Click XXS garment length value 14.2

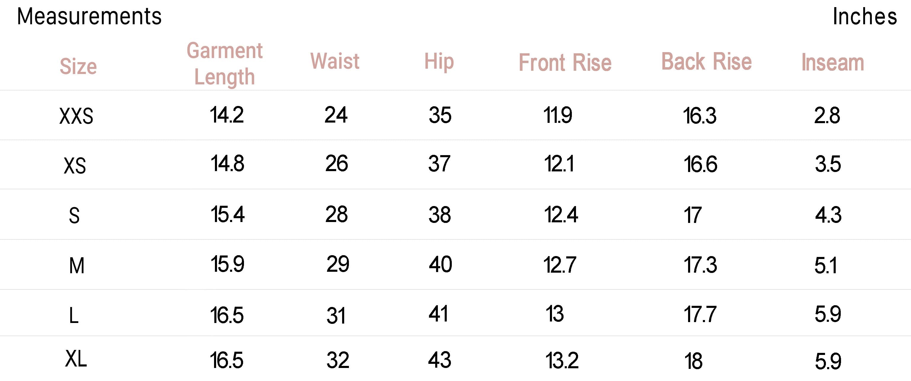tap(227, 115)
